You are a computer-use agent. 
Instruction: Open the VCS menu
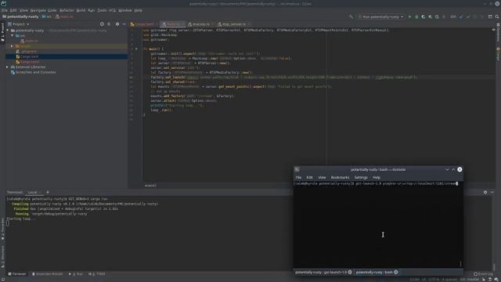[112, 10]
